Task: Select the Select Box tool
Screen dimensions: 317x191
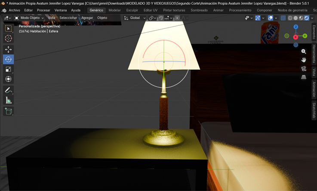Action: pos(8,29)
